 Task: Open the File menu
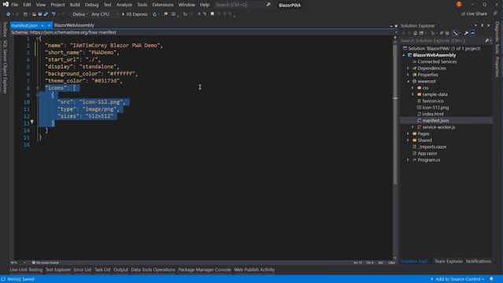pos(15,5)
